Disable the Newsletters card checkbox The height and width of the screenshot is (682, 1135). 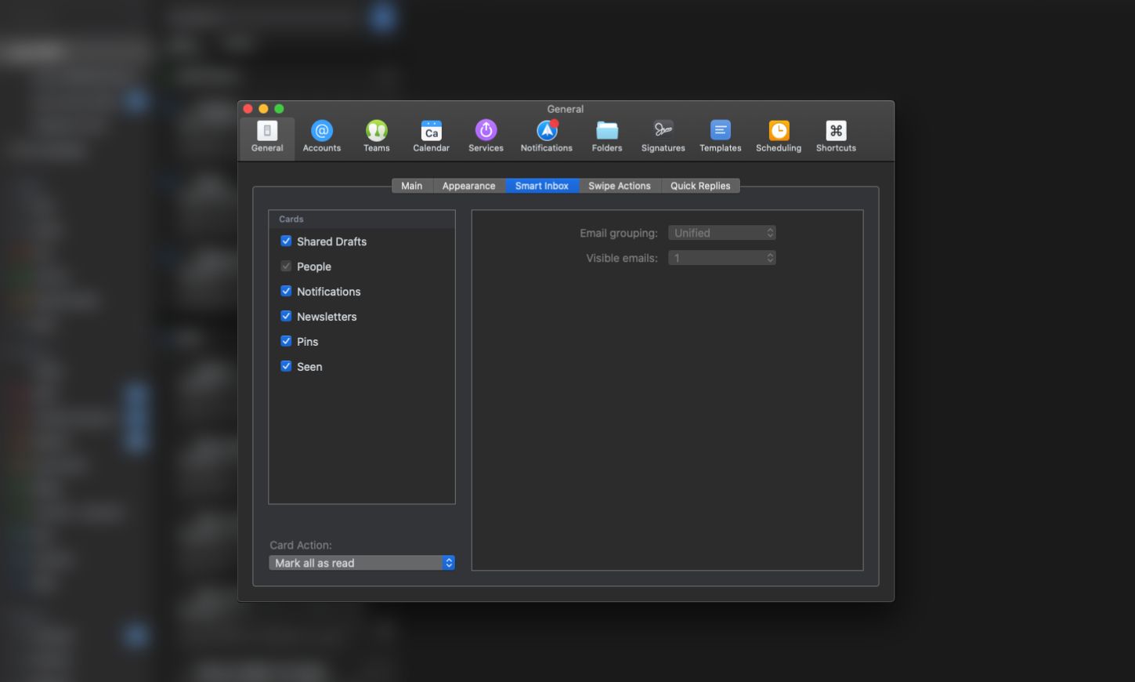tap(286, 317)
